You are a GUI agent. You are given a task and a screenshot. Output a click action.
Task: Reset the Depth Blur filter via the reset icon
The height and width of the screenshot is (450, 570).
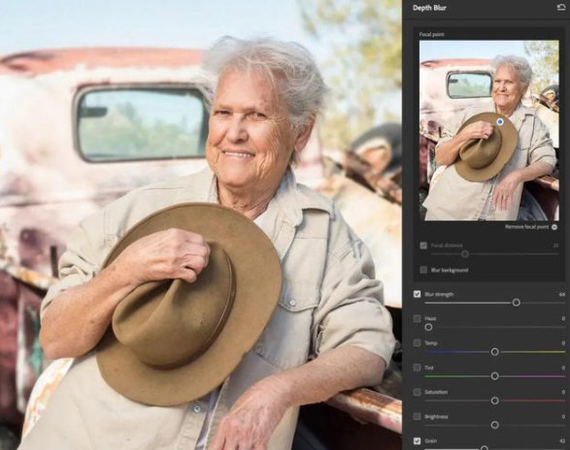pyautogui.click(x=561, y=7)
